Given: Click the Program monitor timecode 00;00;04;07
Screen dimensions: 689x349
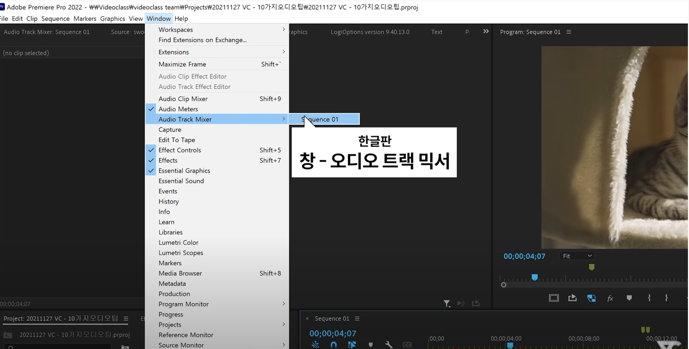Looking at the screenshot, I should (524, 256).
